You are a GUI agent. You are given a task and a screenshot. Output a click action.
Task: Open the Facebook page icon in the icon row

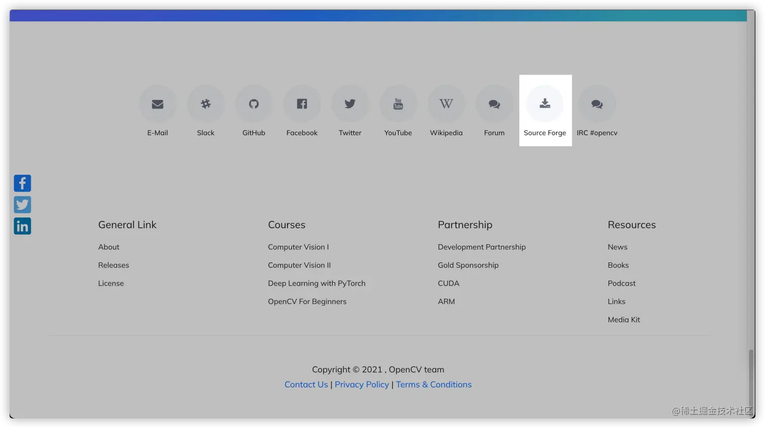(302, 104)
